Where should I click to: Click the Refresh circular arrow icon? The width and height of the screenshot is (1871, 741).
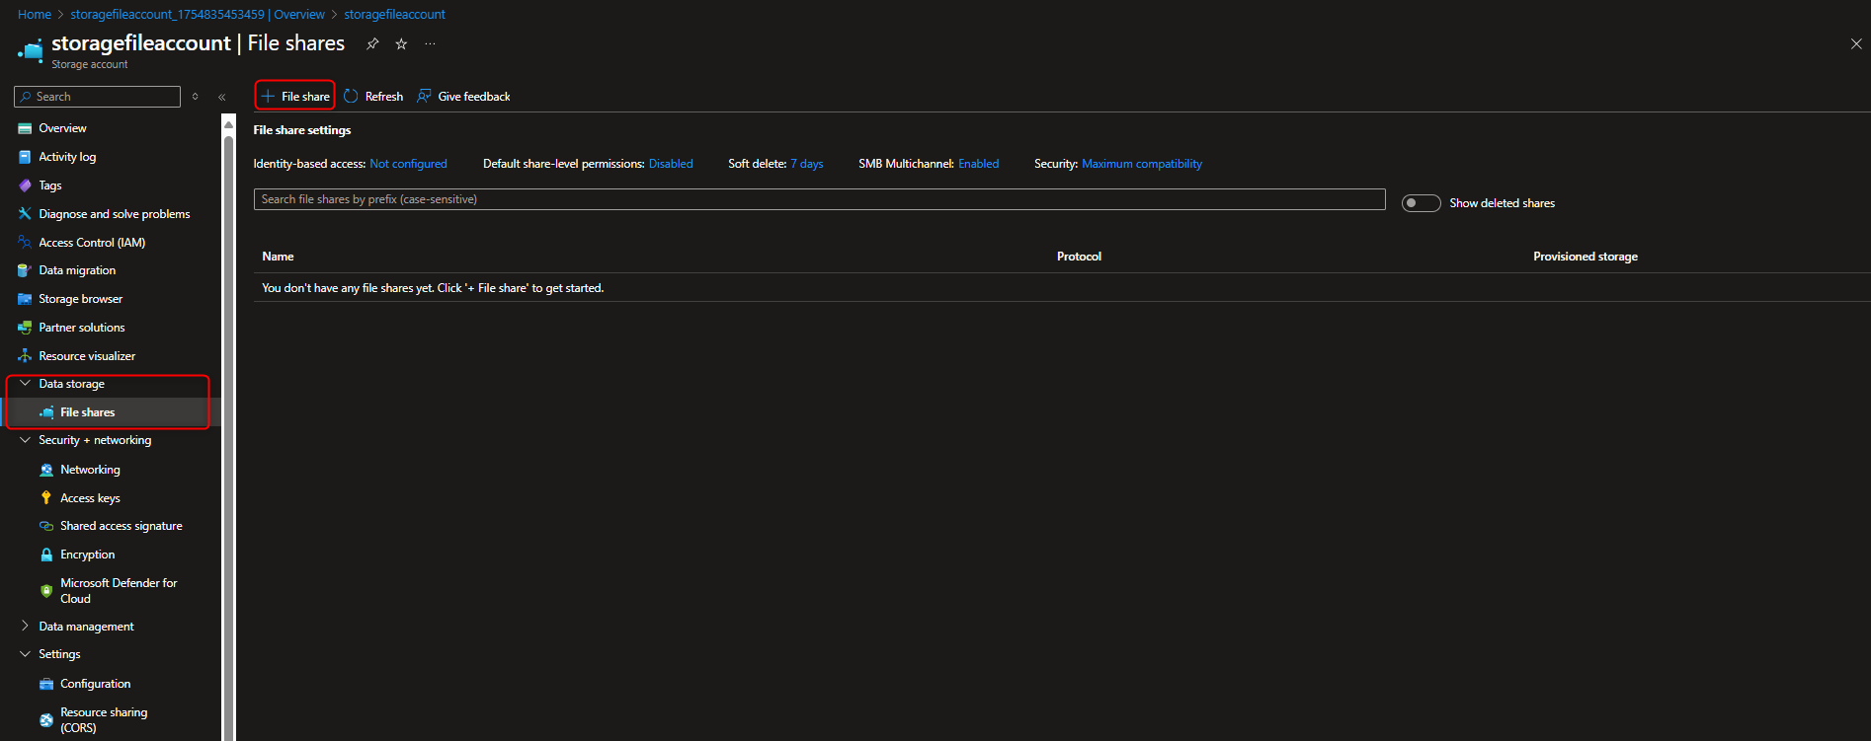[x=351, y=96]
